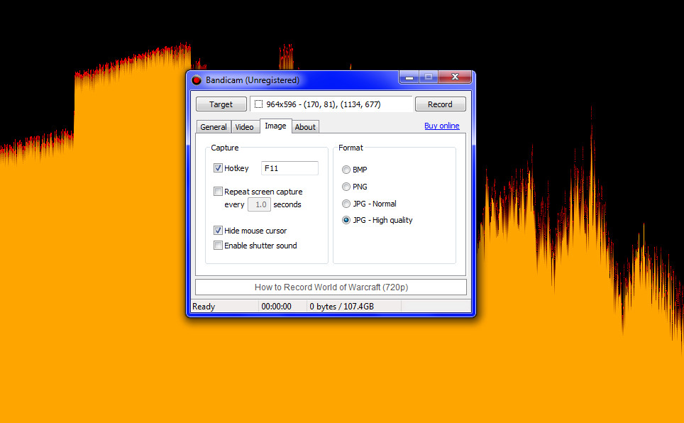
Task: Click the 964x596 target area text field
Action: pyautogui.click(x=331, y=104)
